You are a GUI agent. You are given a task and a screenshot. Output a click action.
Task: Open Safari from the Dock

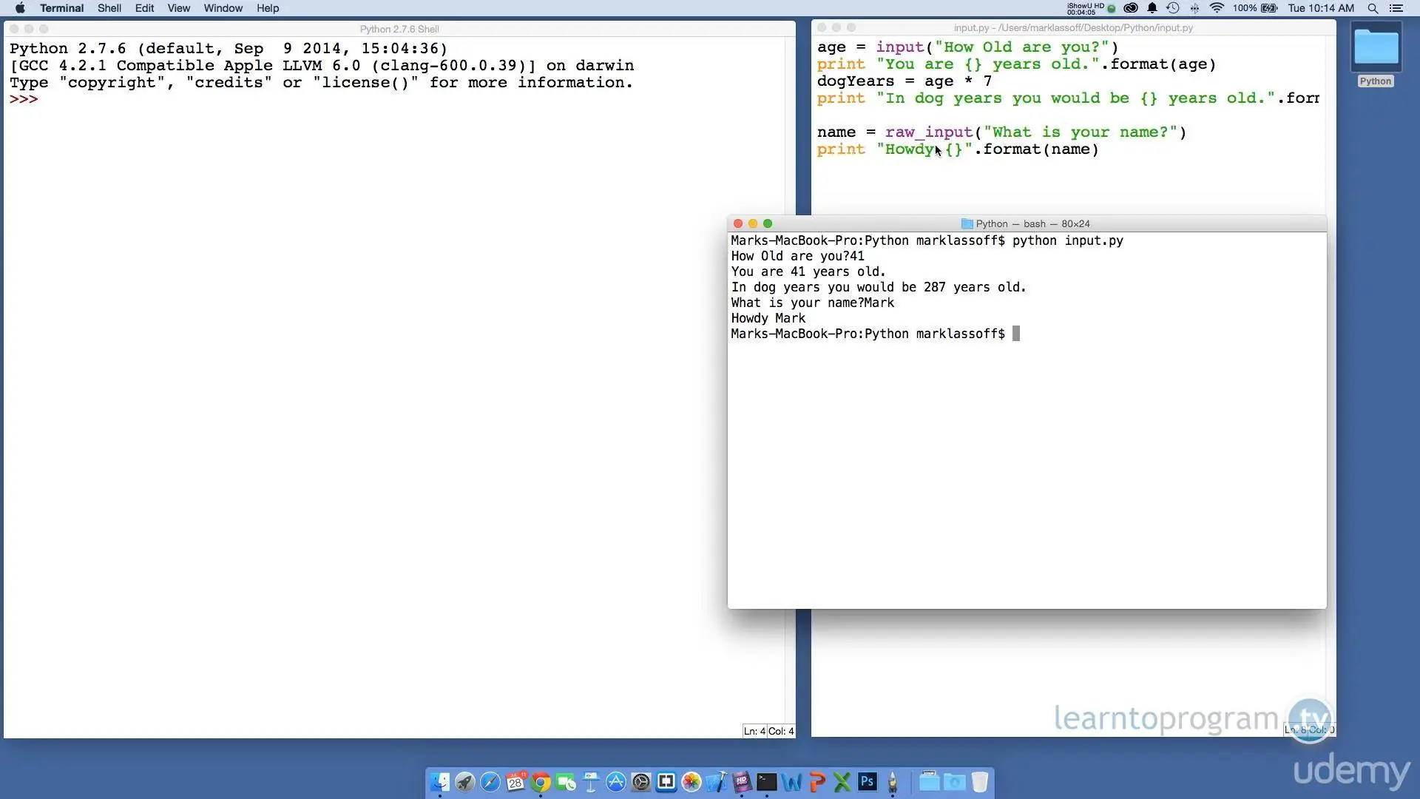tap(490, 782)
